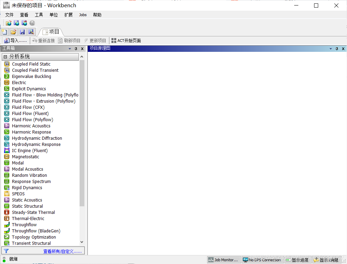Open the 单位 menu

tap(53, 15)
